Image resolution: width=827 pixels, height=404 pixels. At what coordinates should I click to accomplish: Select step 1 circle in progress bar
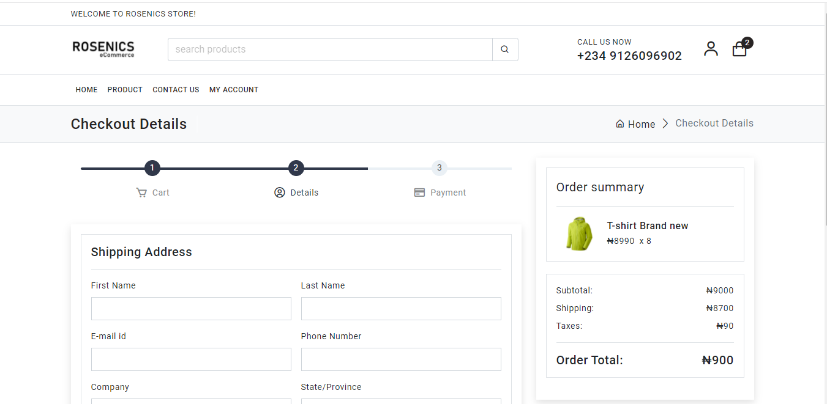coord(152,168)
